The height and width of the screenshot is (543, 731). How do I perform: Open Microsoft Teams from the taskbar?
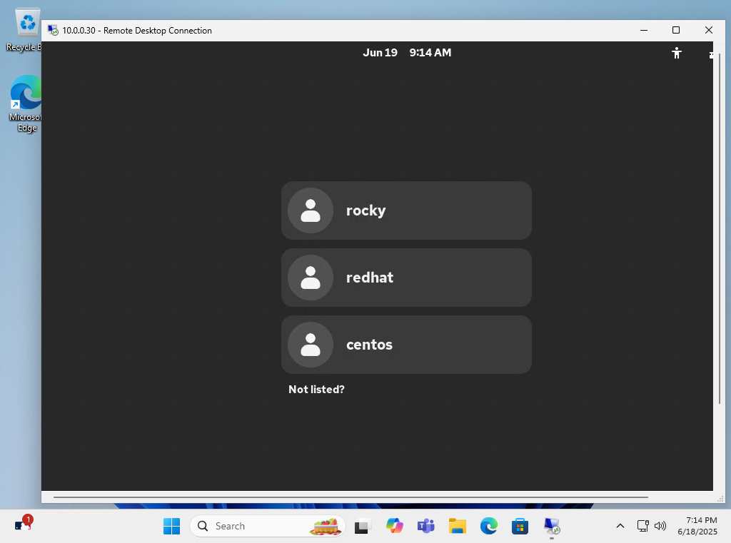tap(425, 526)
